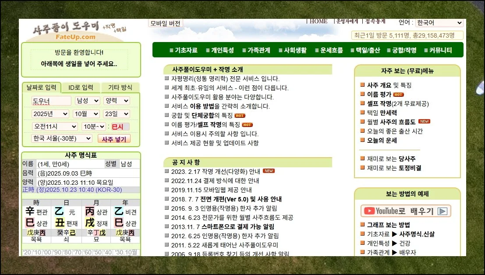Expand the 2025년 year selector
The width and height of the screenshot is (485, 275).
(50, 114)
